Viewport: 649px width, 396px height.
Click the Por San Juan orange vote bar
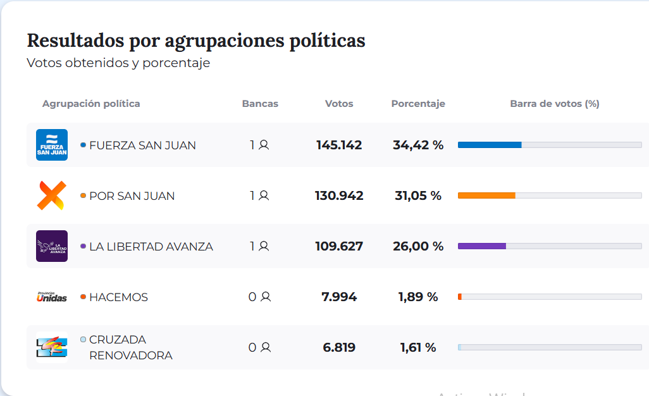point(486,195)
